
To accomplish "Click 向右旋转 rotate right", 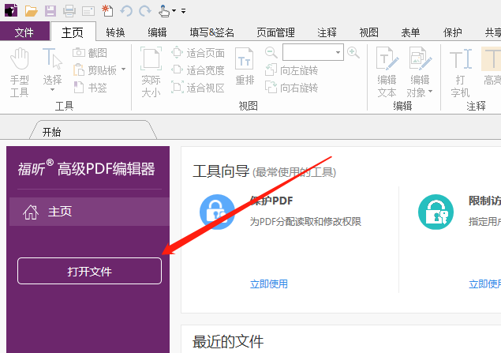I will click(x=291, y=88).
